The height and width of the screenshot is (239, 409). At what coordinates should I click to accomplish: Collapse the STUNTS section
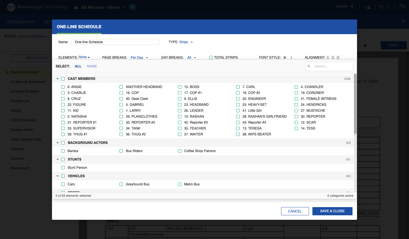pos(58,159)
